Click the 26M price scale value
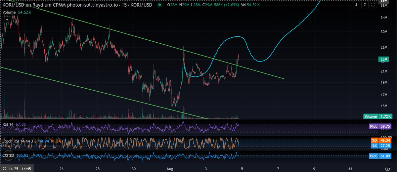The height and width of the screenshot is (172, 397). [x=384, y=48]
